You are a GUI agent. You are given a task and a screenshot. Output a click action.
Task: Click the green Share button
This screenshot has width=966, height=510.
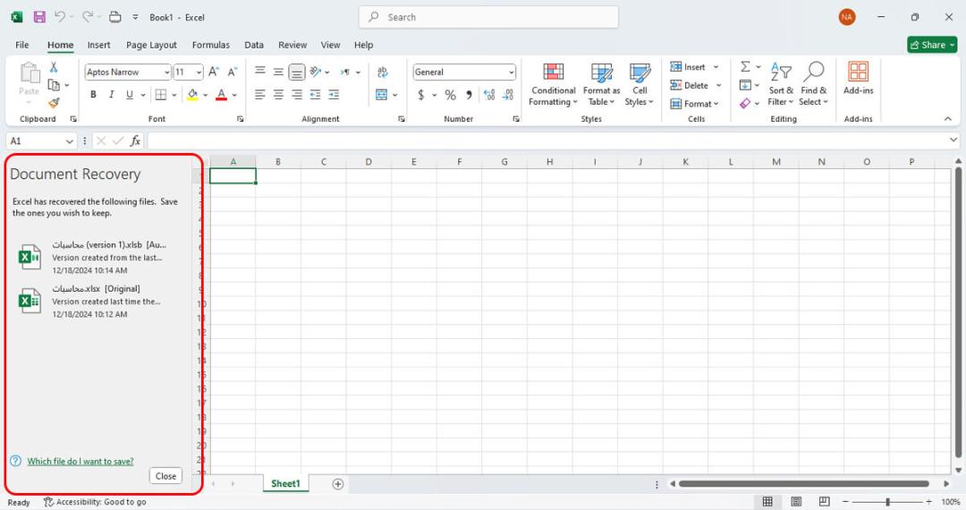pyautogui.click(x=931, y=45)
